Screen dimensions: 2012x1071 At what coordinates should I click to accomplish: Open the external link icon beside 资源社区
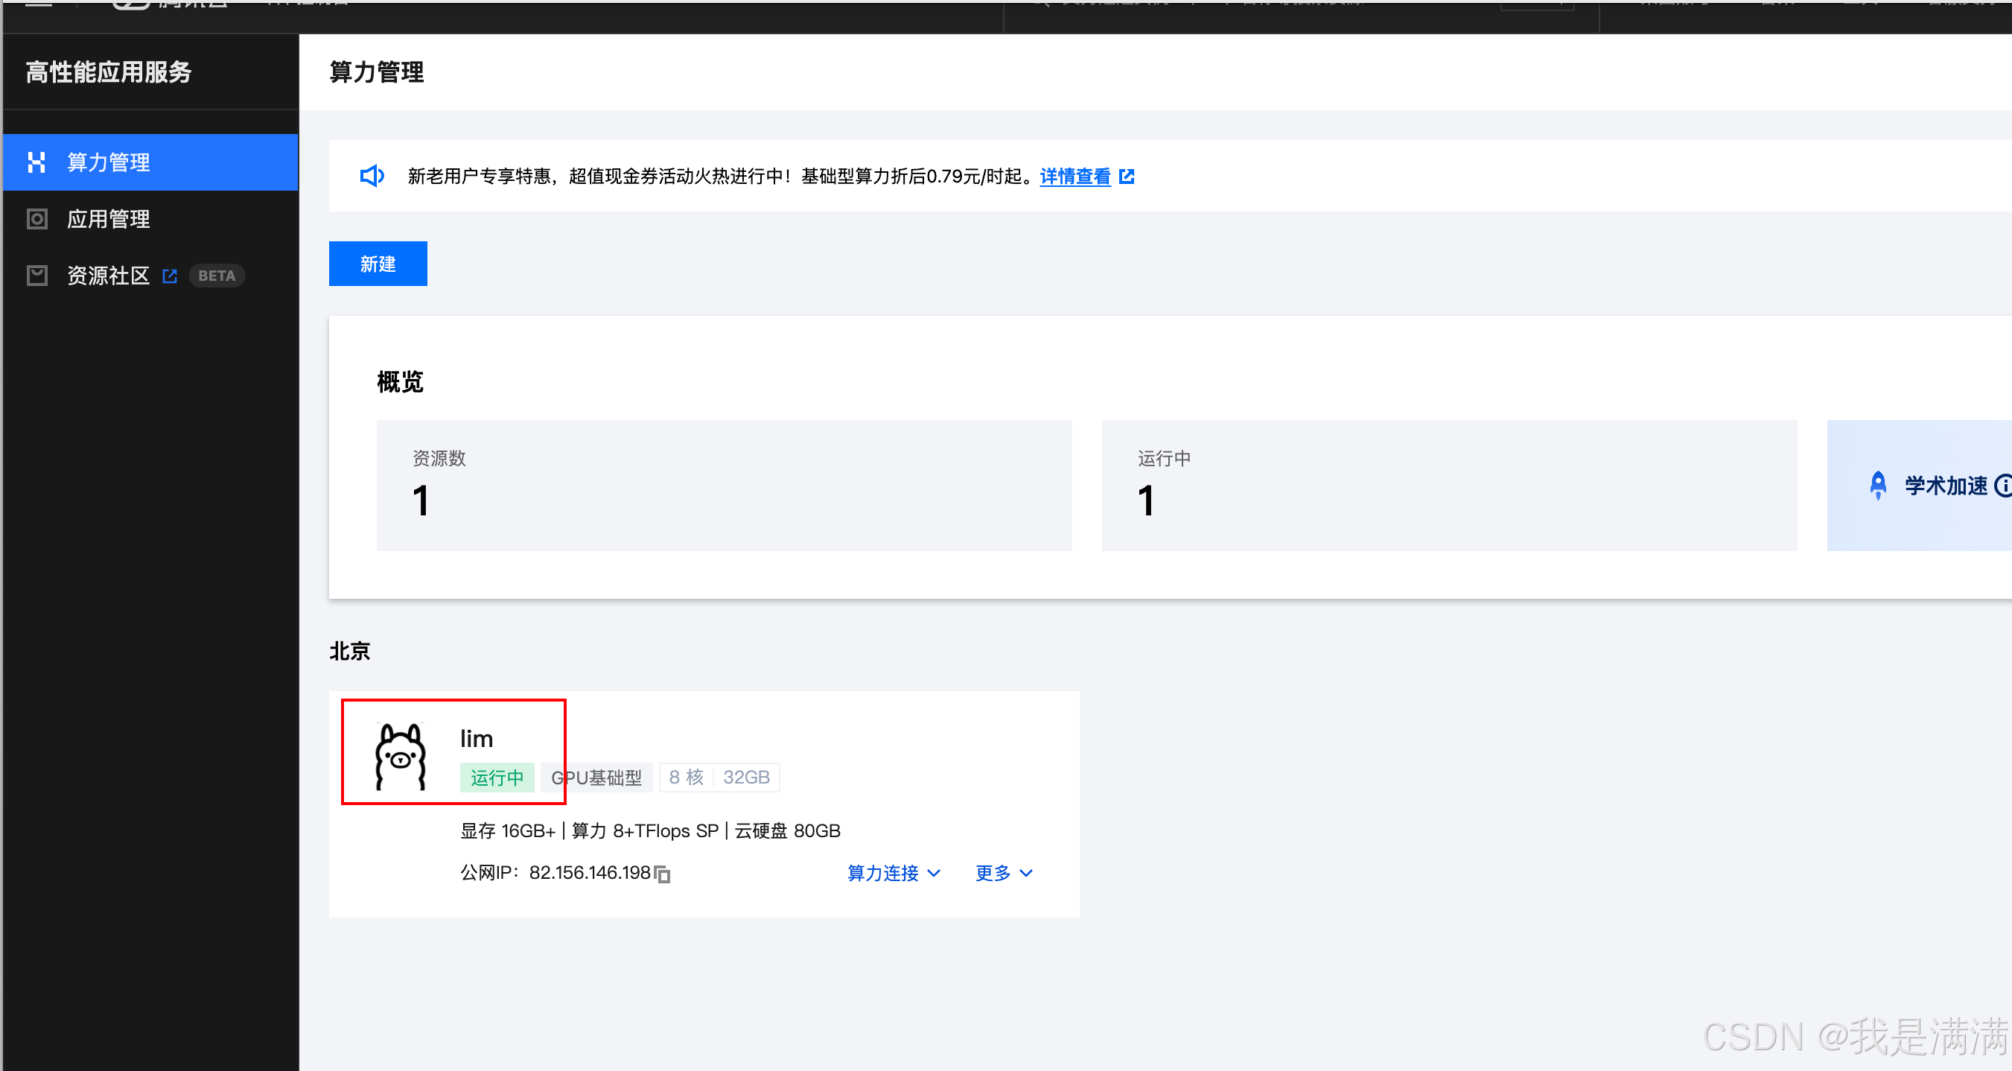pyautogui.click(x=170, y=276)
